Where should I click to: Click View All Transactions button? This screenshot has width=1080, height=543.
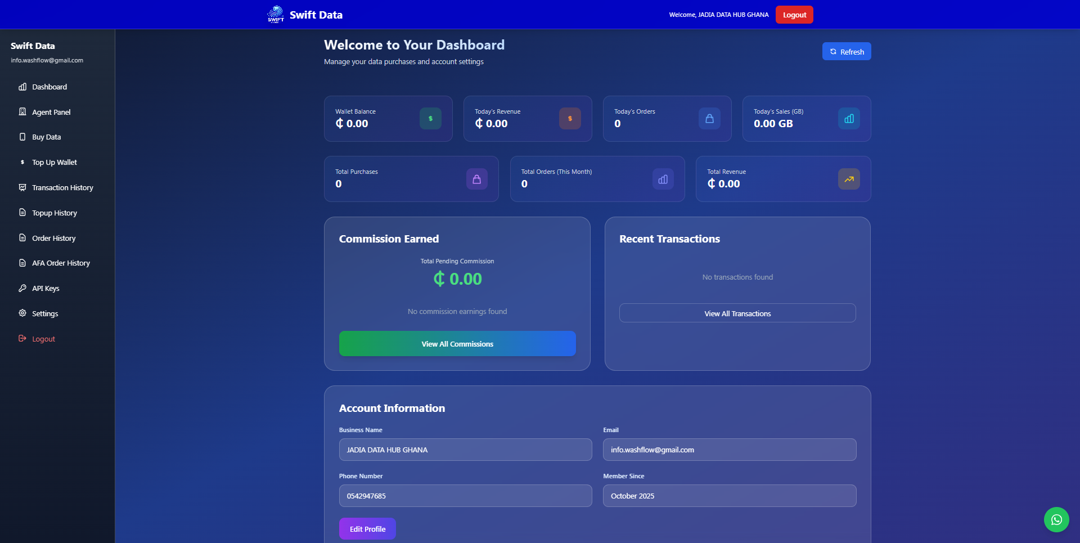coord(737,313)
